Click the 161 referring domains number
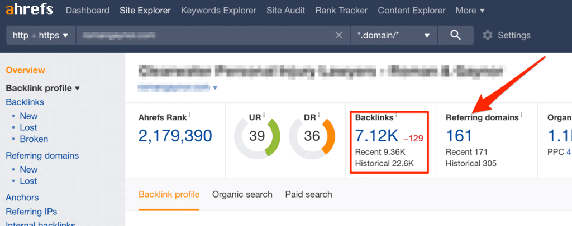The width and height of the screenshot is (572, 226). 459,136
